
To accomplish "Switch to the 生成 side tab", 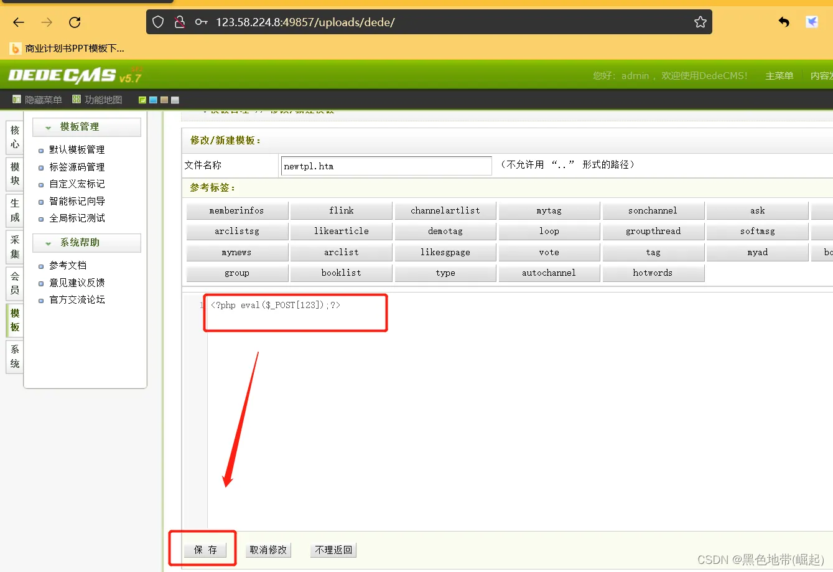I will pos(15,210).
